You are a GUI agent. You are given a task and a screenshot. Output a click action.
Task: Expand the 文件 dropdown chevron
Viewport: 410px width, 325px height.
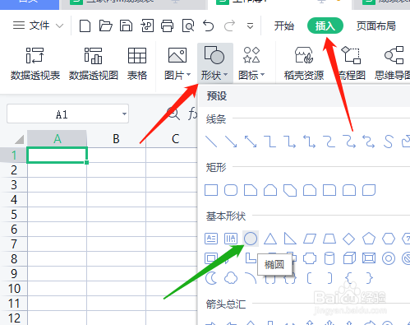tap(59, 26)
